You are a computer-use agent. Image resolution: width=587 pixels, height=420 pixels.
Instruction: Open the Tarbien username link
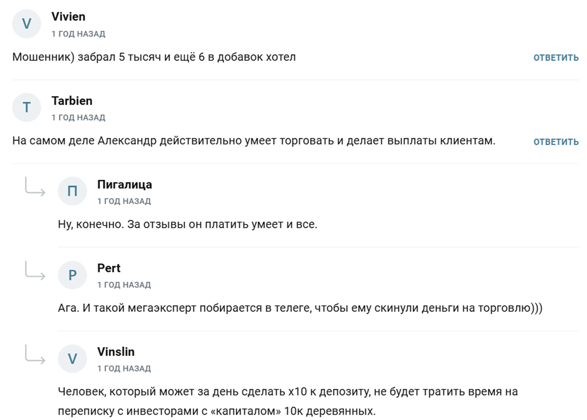(x=72, y=101)
